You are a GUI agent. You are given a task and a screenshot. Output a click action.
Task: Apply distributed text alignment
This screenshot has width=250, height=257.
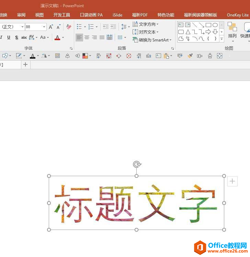tap(110, 38)
